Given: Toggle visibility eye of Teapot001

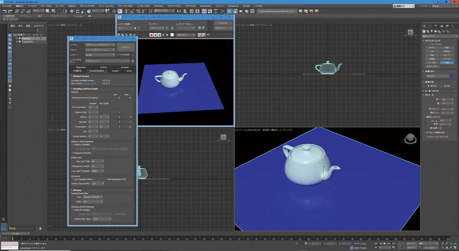Looking at the screenshot, I should click(17, 42).
